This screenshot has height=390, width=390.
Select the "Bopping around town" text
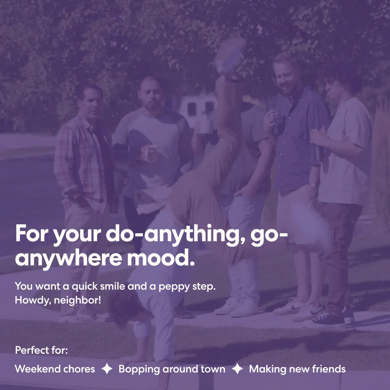[172, 369]
